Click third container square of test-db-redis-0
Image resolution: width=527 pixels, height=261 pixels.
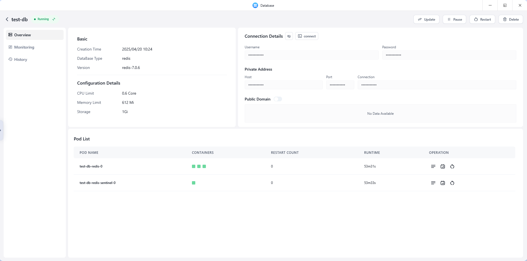click(x=204, y=166)
